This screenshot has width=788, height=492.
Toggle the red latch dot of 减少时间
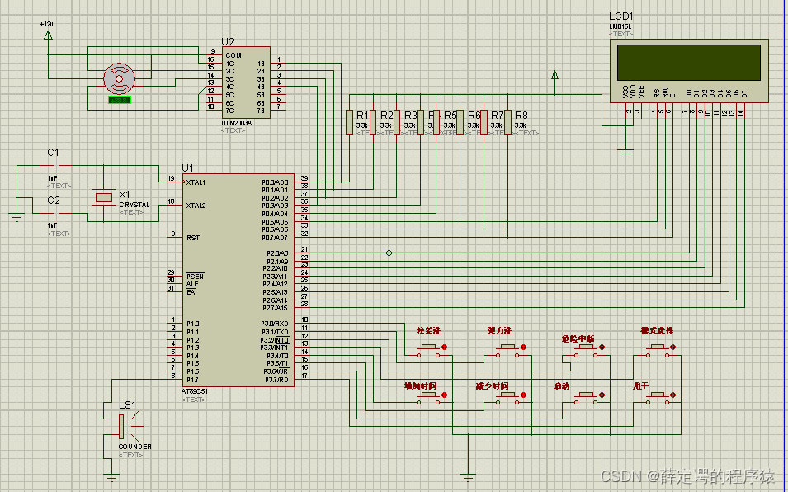[523, 395]
